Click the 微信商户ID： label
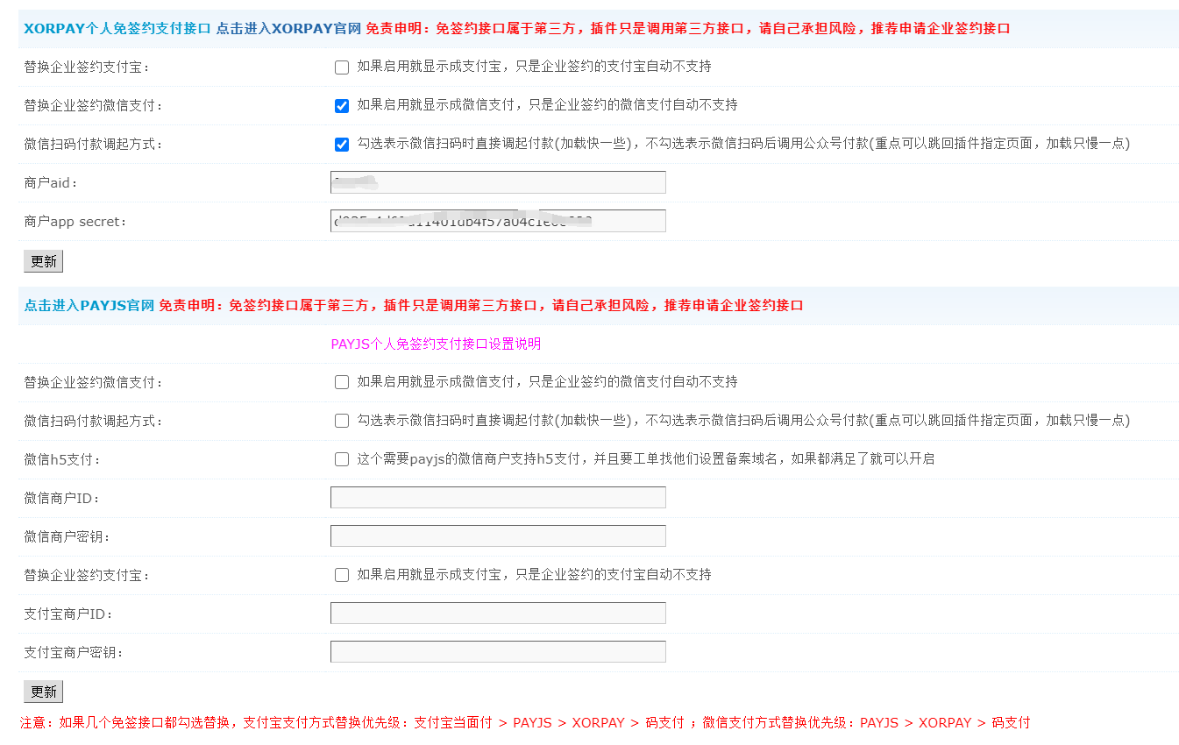This screenshot has height=745, width=1179. 62,498
